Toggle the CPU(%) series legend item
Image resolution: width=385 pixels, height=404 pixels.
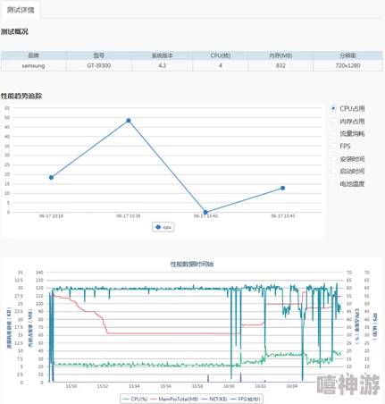(135, 399)
